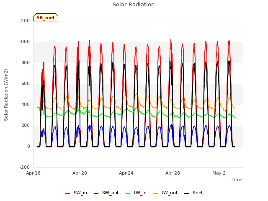Image resolution: width=268 pixels, height=201 pixels.
Task: Click the Solar Radiation chart title
Action: (134, 5)
